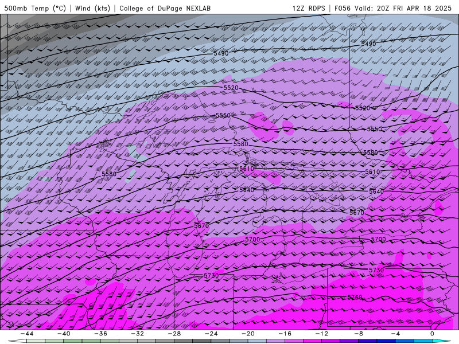The image size is (459, 344).
Task: Click the 5670 contour label near the right edge
Action: [356, 213]
